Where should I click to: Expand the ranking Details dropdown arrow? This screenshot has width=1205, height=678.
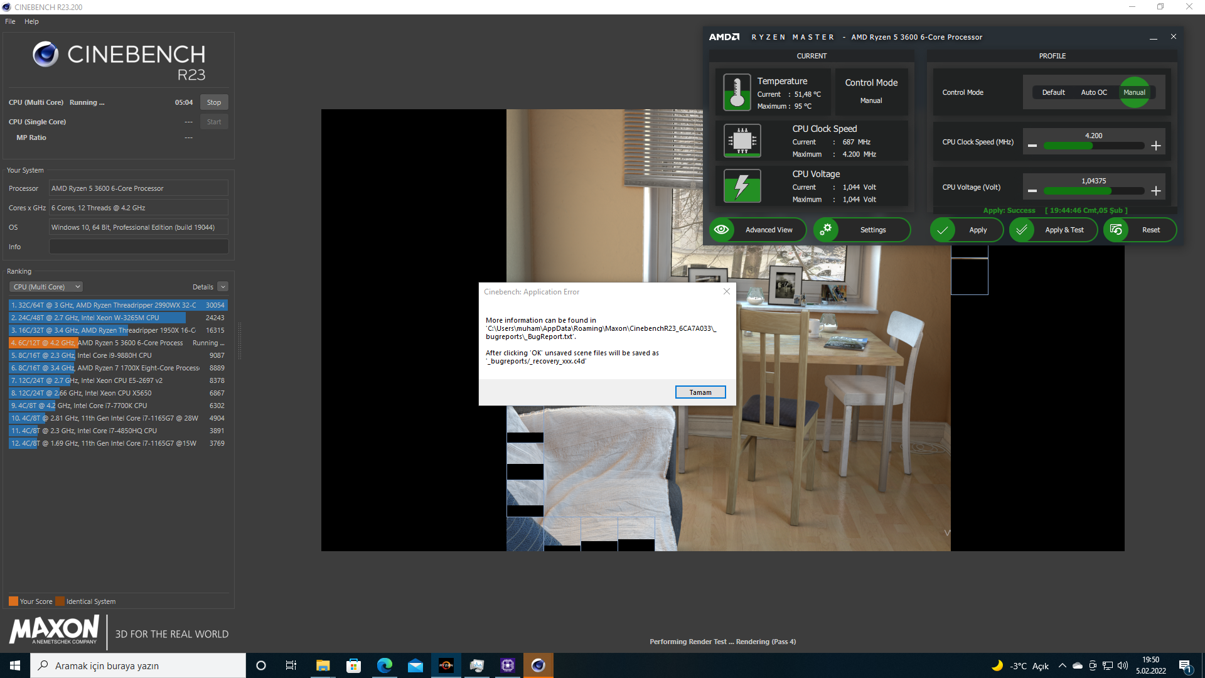pos(223,287)
